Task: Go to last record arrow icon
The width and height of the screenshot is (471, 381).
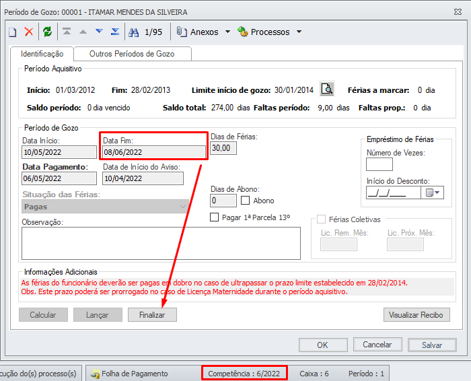Action: pyautogui.click(x=115, y=32)
